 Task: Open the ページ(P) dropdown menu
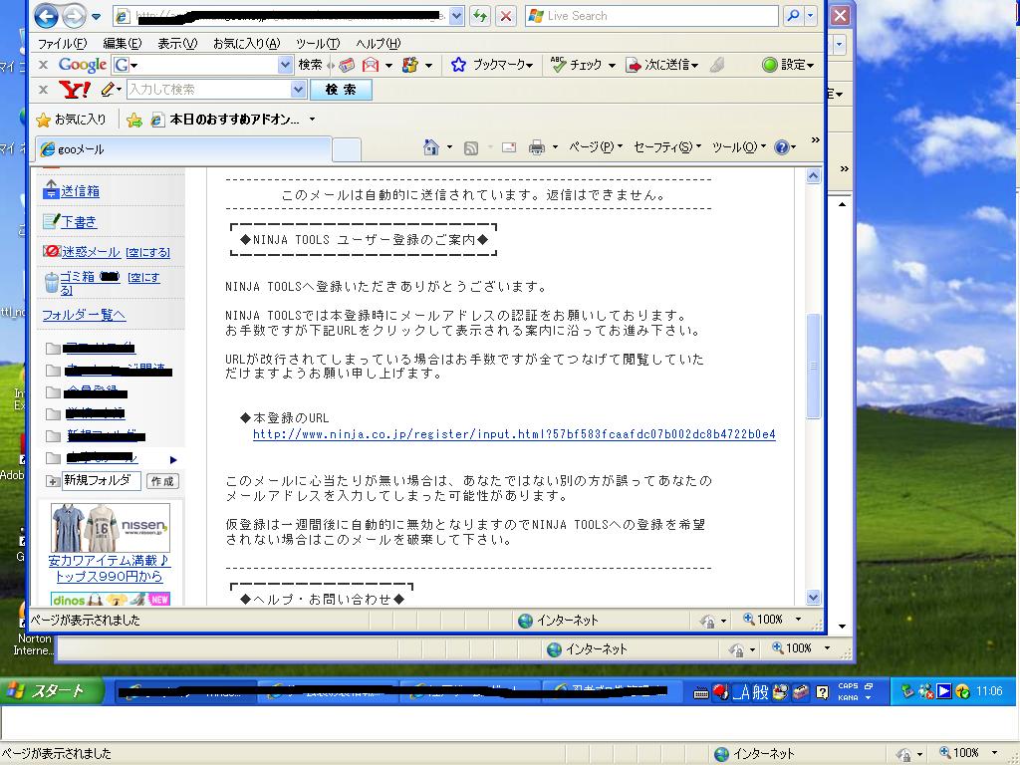coord(596,147)
